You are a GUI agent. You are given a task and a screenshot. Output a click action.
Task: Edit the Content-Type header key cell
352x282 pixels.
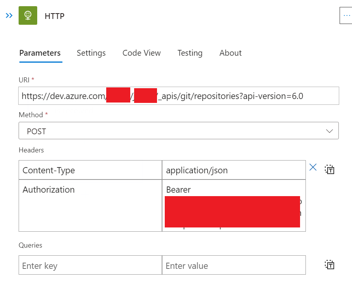pos(90,170)
